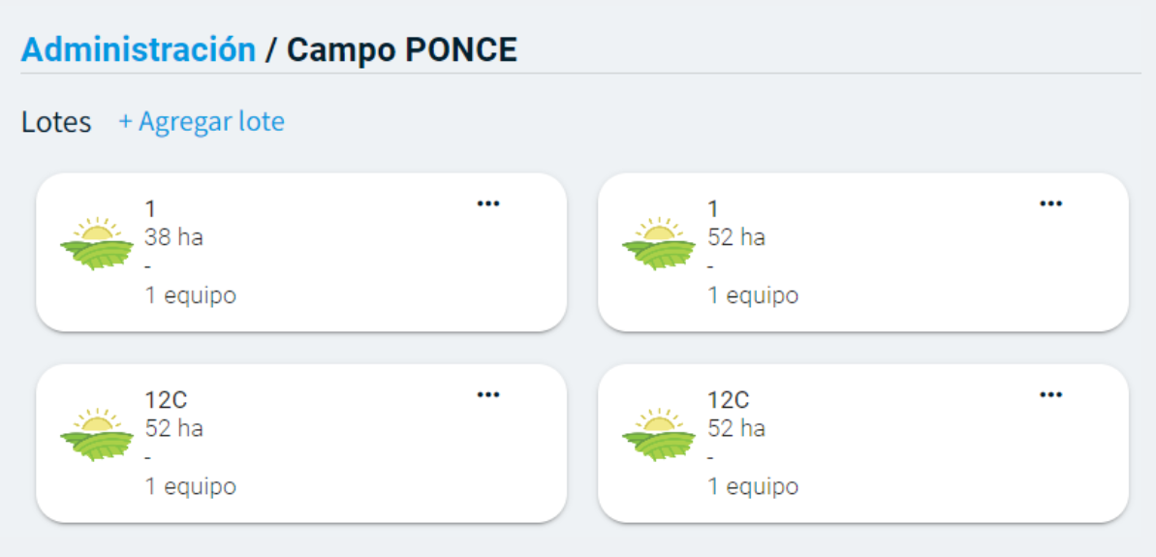The height and width of the screenshot is (557, 1156).
Task: Click "1 equipo" on the 38 ha lot
Action: click(191, 295)
